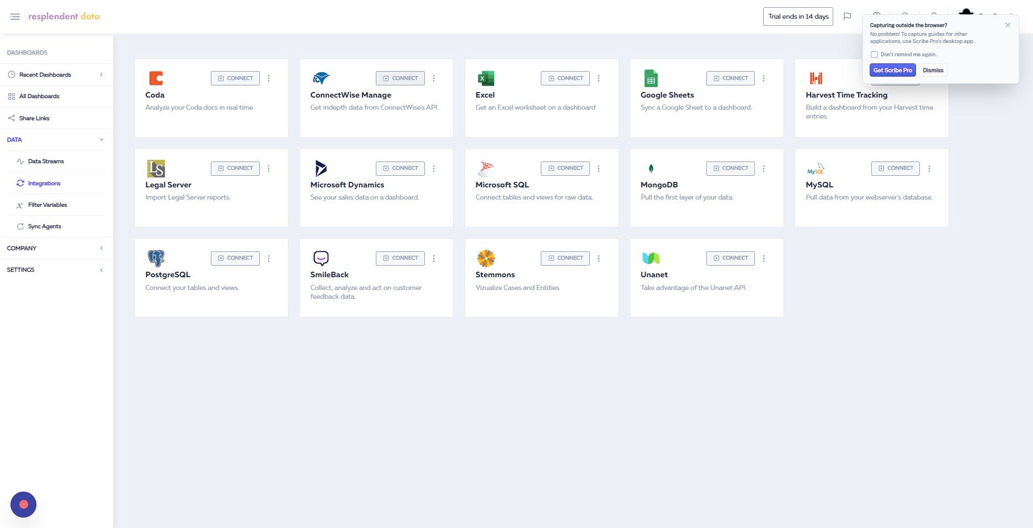Click the SmileBack smiley icon
This screenshot has height=528, width=1033.
tap(321, 258)
